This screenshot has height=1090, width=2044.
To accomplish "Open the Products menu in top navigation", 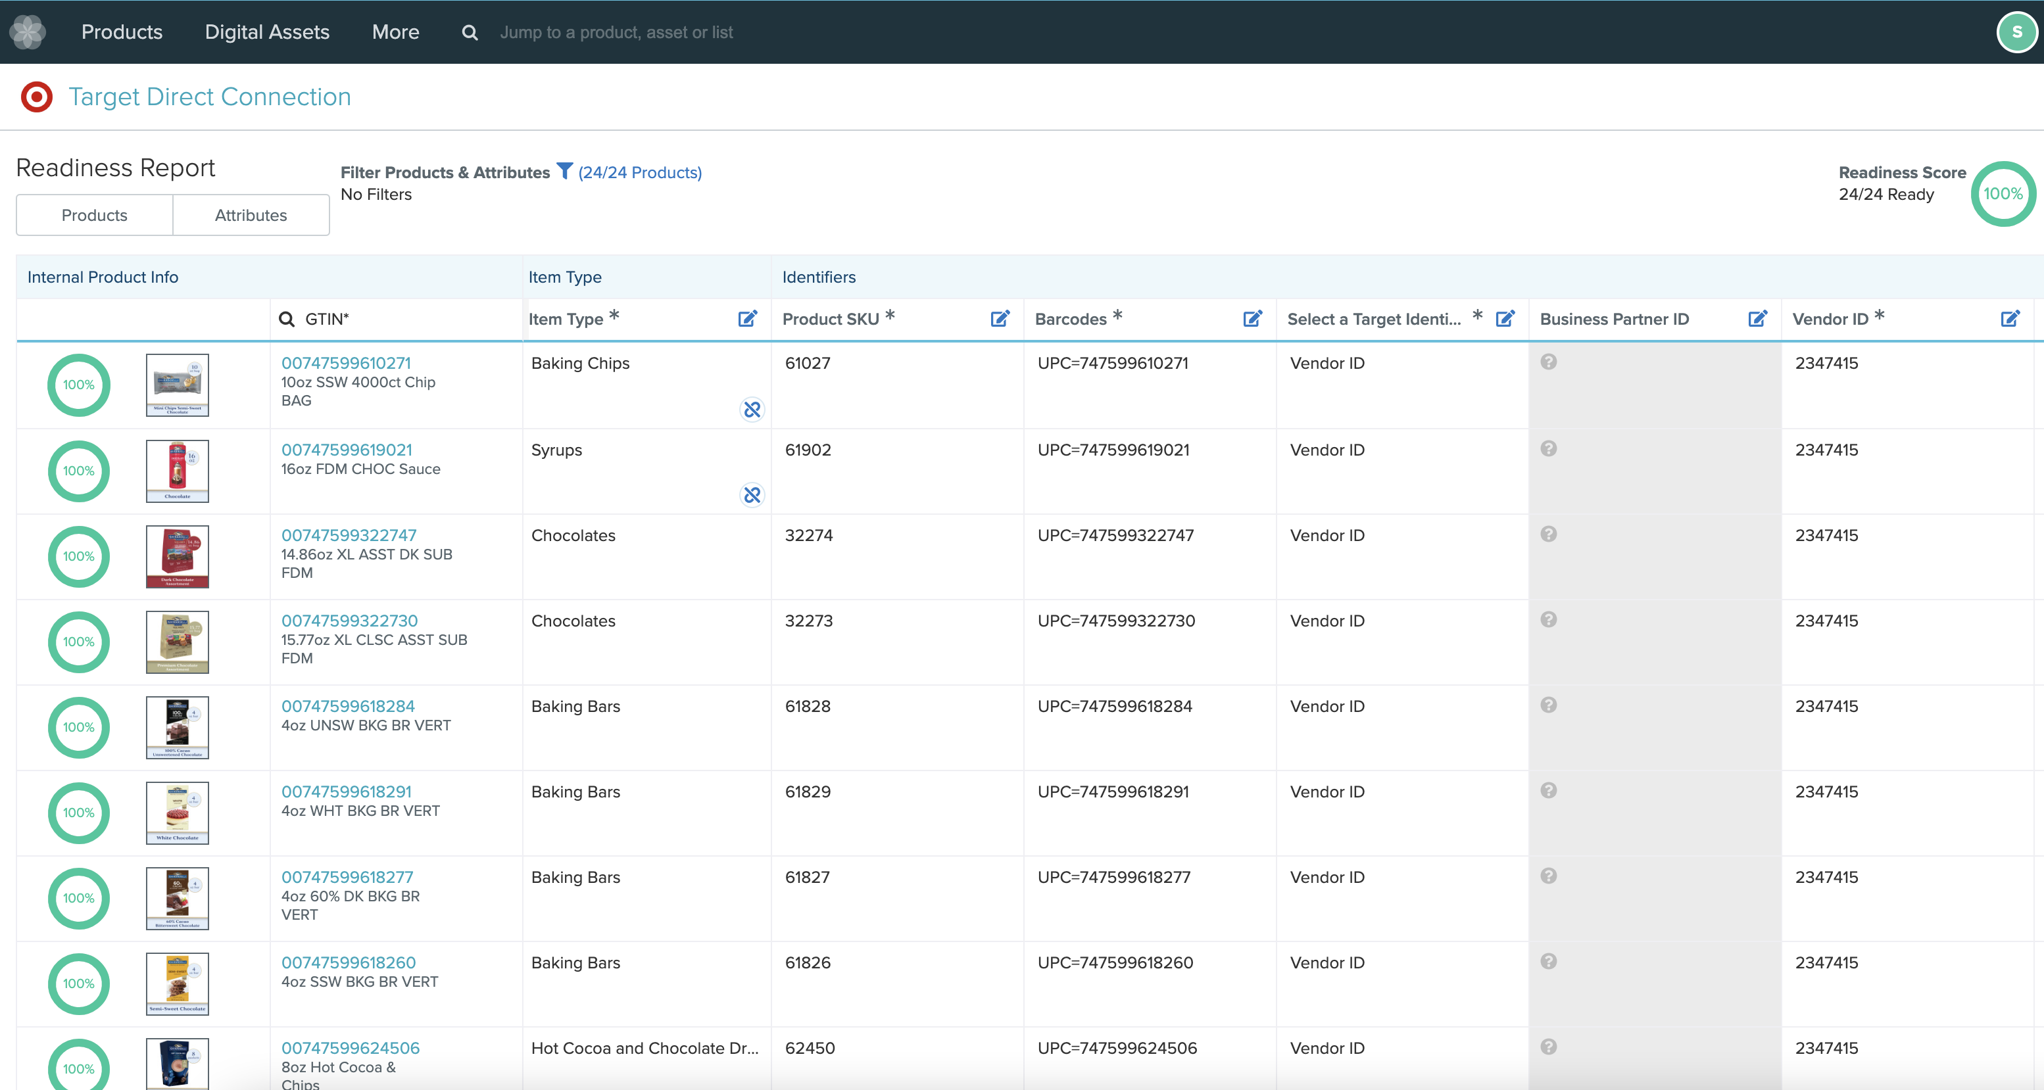I will coord(122,32).
